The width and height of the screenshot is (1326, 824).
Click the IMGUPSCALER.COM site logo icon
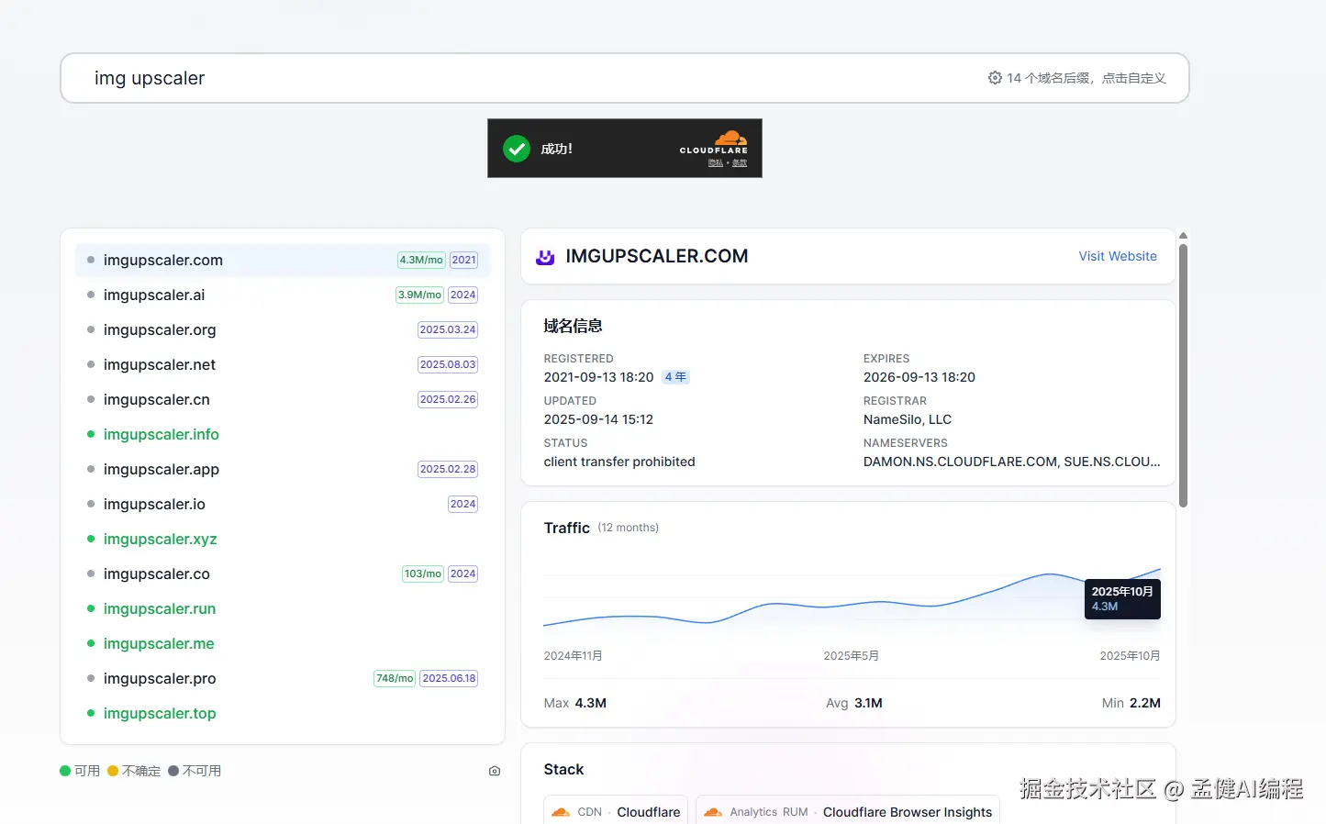(545, 257)
